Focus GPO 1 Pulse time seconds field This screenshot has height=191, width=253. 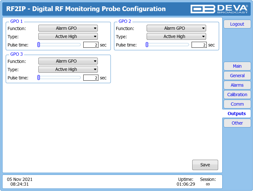point(91,45)
